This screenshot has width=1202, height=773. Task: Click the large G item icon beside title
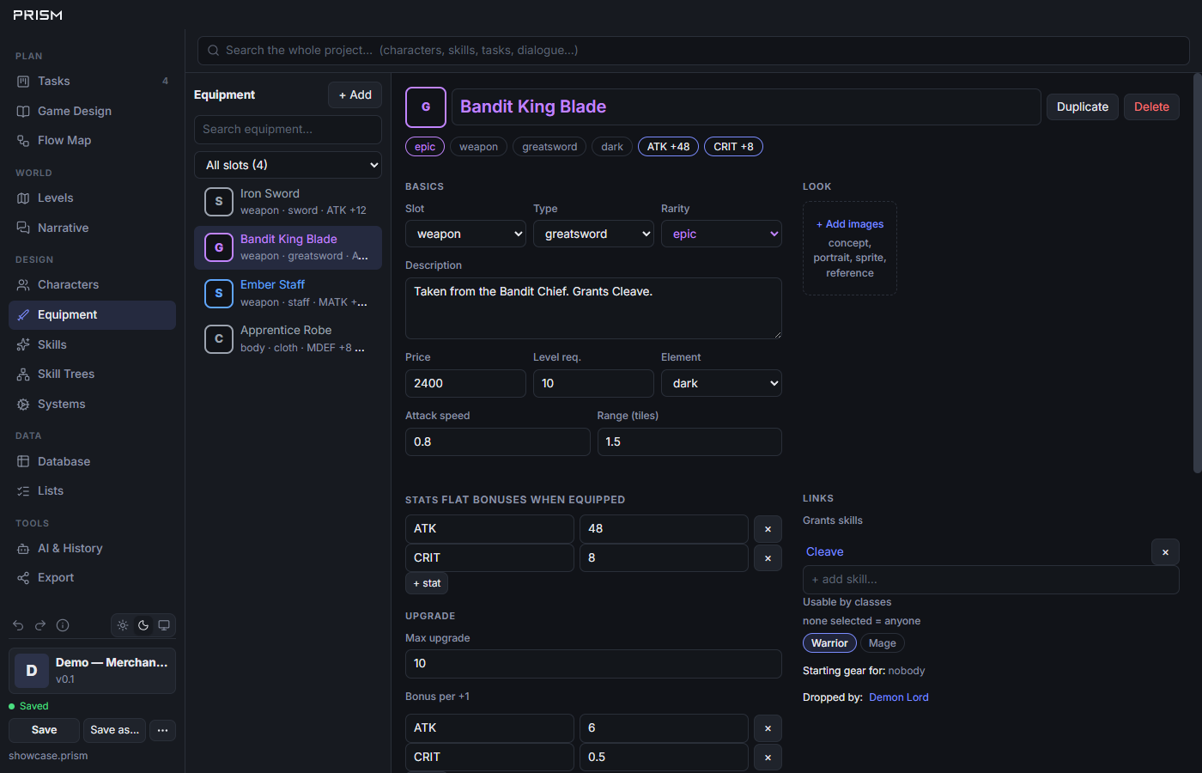click(x=426, y=107)
